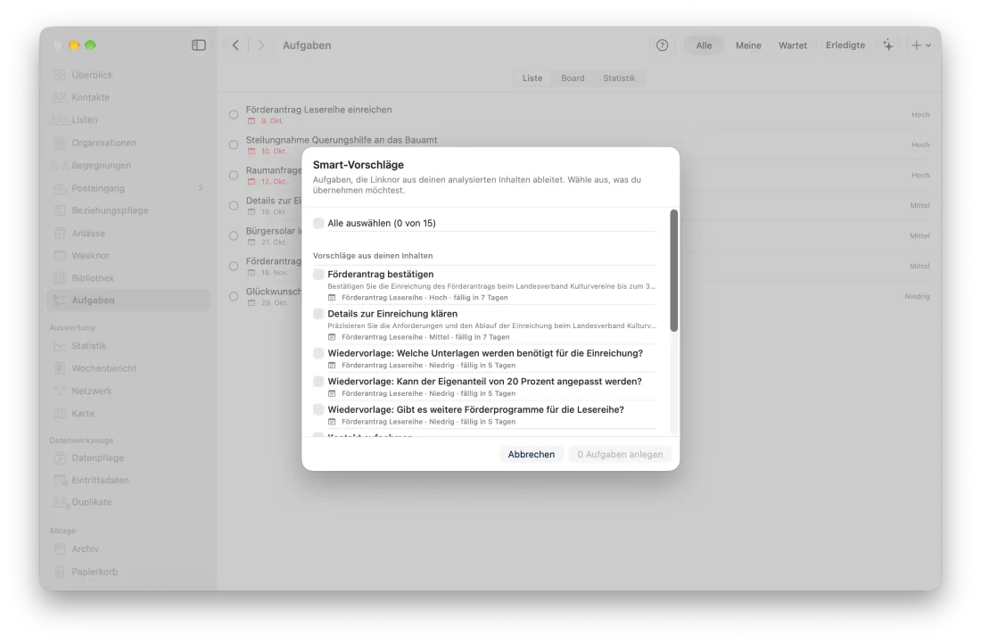
Task: Mark 'Stellungnahme Querungshilfe' task as done
Action: (x=234, y=145)
